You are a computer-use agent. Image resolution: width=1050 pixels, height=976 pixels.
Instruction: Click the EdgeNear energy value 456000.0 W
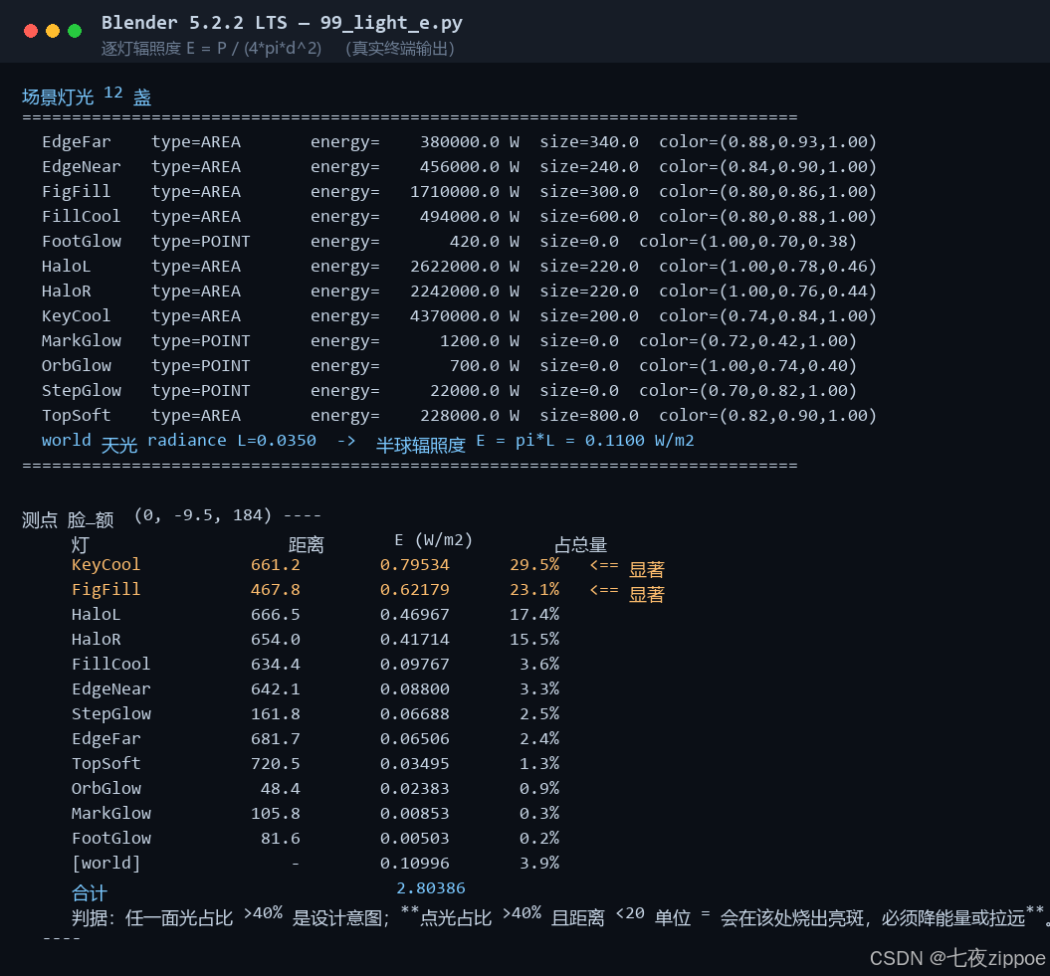pos(470,167)
